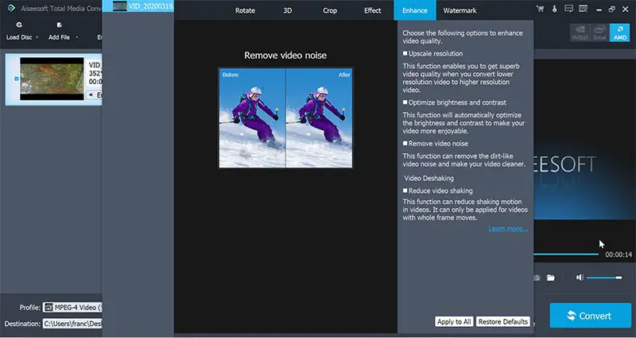This screenshot has width=636, height=338.
Task: Open the output folder icon under preview
Action: pyautogui.click(x=550, y=278)
